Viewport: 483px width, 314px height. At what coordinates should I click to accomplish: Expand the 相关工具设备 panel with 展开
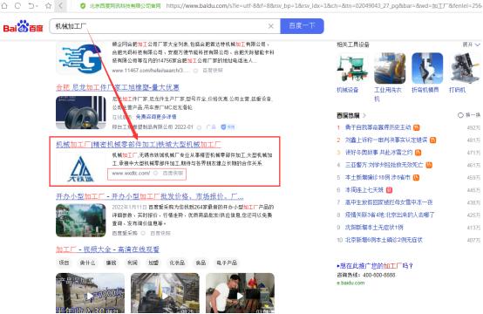(x=472, y=44)
